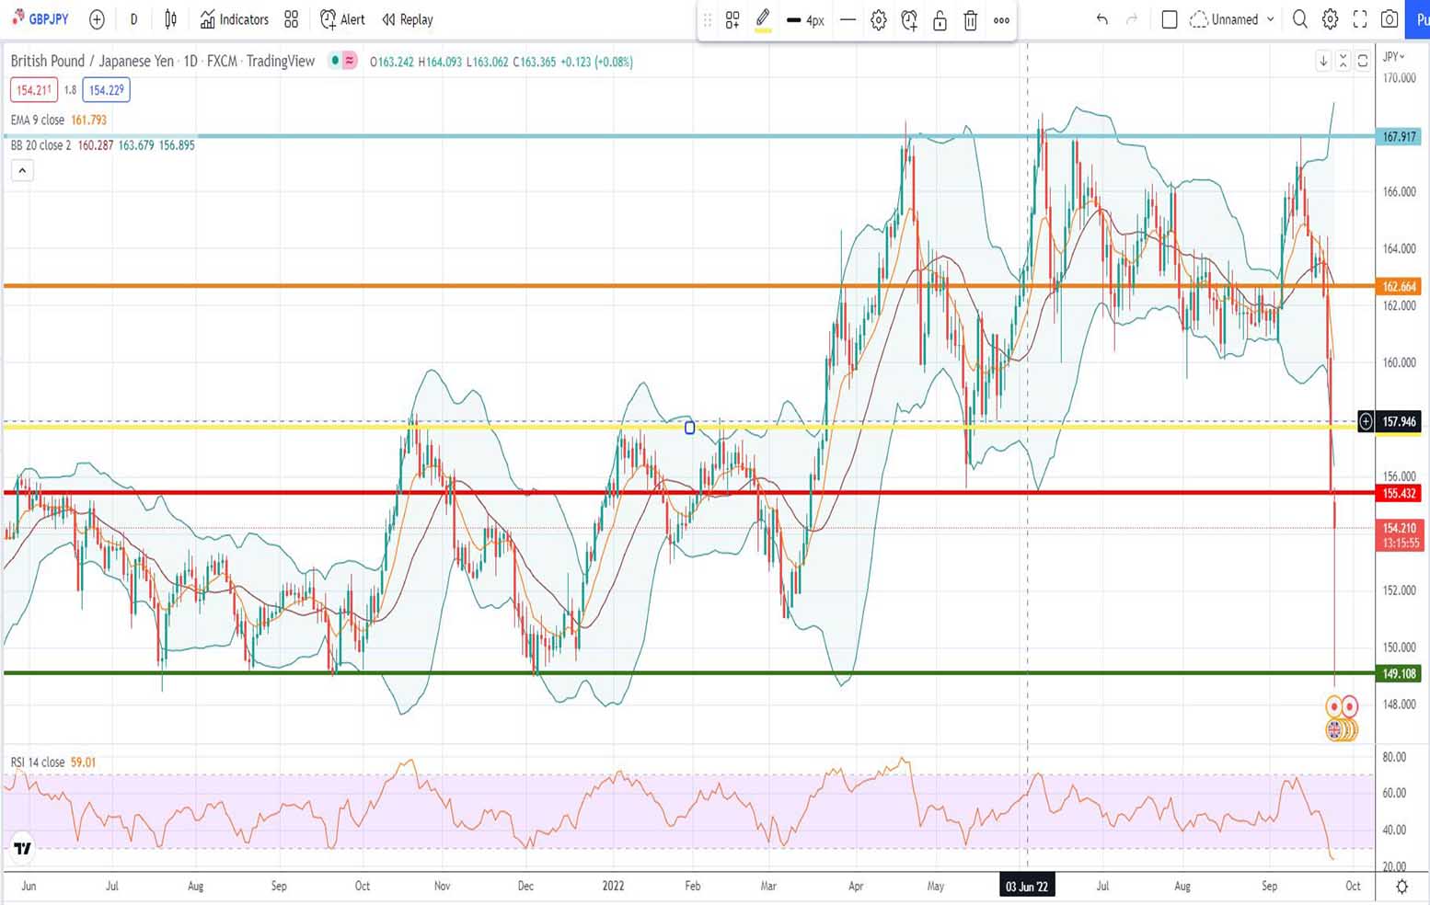Viewport: 1430px width, 905px height.
Task: Click the compare or add symbol plus icon
Action: 97,19
